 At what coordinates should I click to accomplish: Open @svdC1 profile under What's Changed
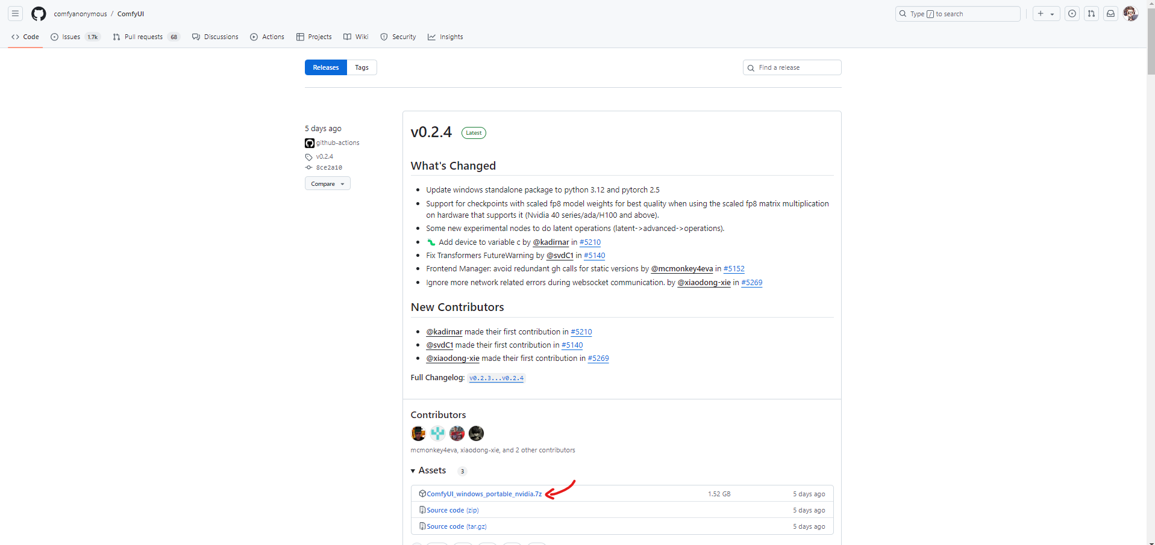click(x=560, y=255)
